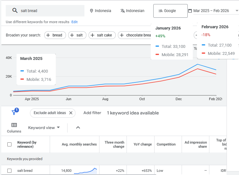
Task: Remove the Exclude adult ideas filter
Action: tap(71, 113)
